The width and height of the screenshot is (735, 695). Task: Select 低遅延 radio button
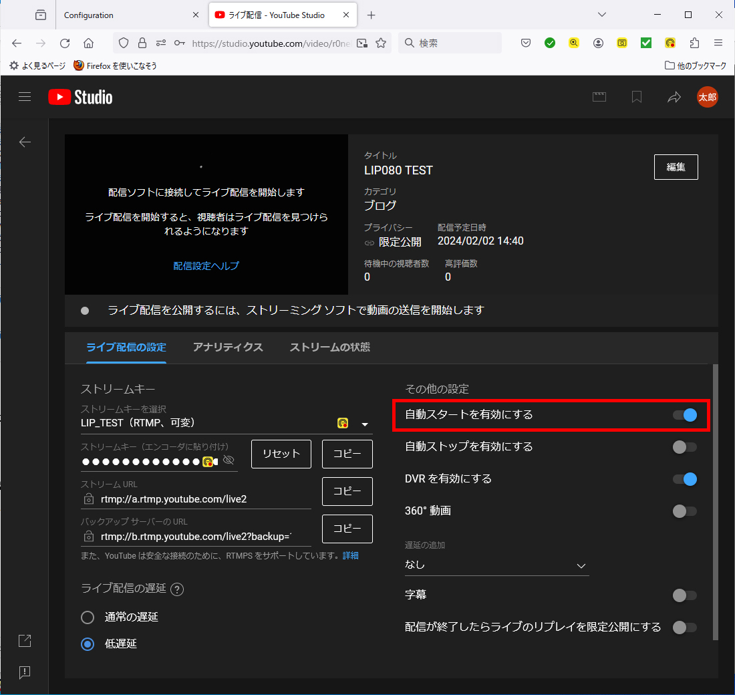pyautogui.click(x=88, y=644)
